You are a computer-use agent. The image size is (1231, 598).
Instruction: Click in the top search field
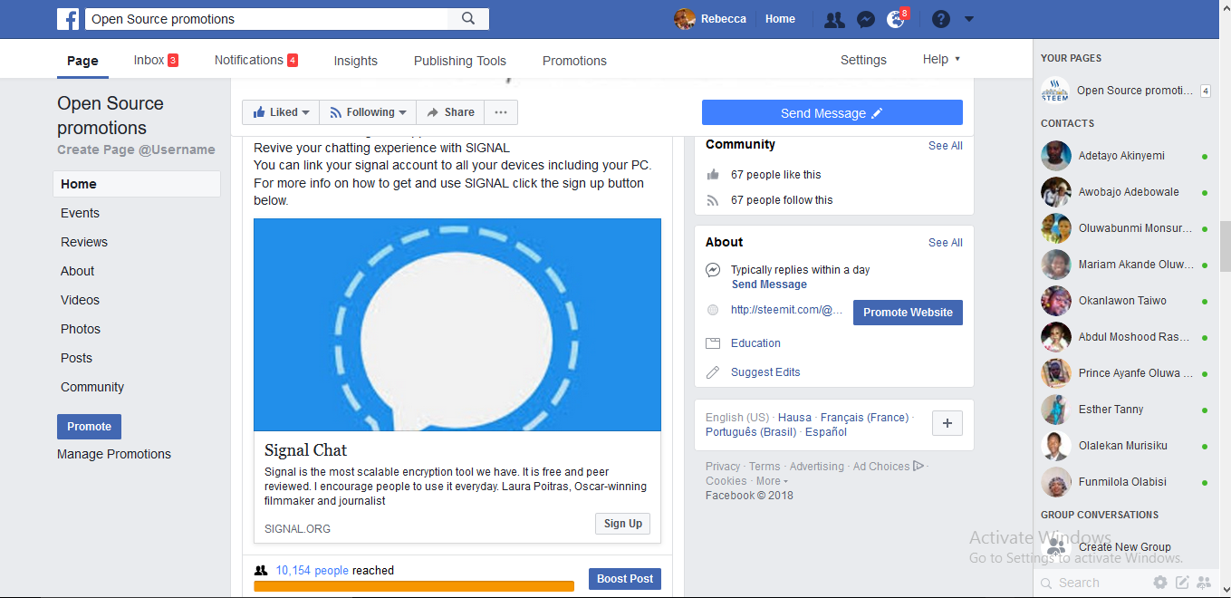(266, 19)
